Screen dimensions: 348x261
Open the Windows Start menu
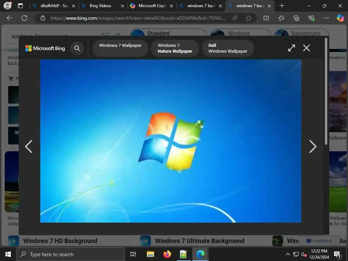pos(8,254)
